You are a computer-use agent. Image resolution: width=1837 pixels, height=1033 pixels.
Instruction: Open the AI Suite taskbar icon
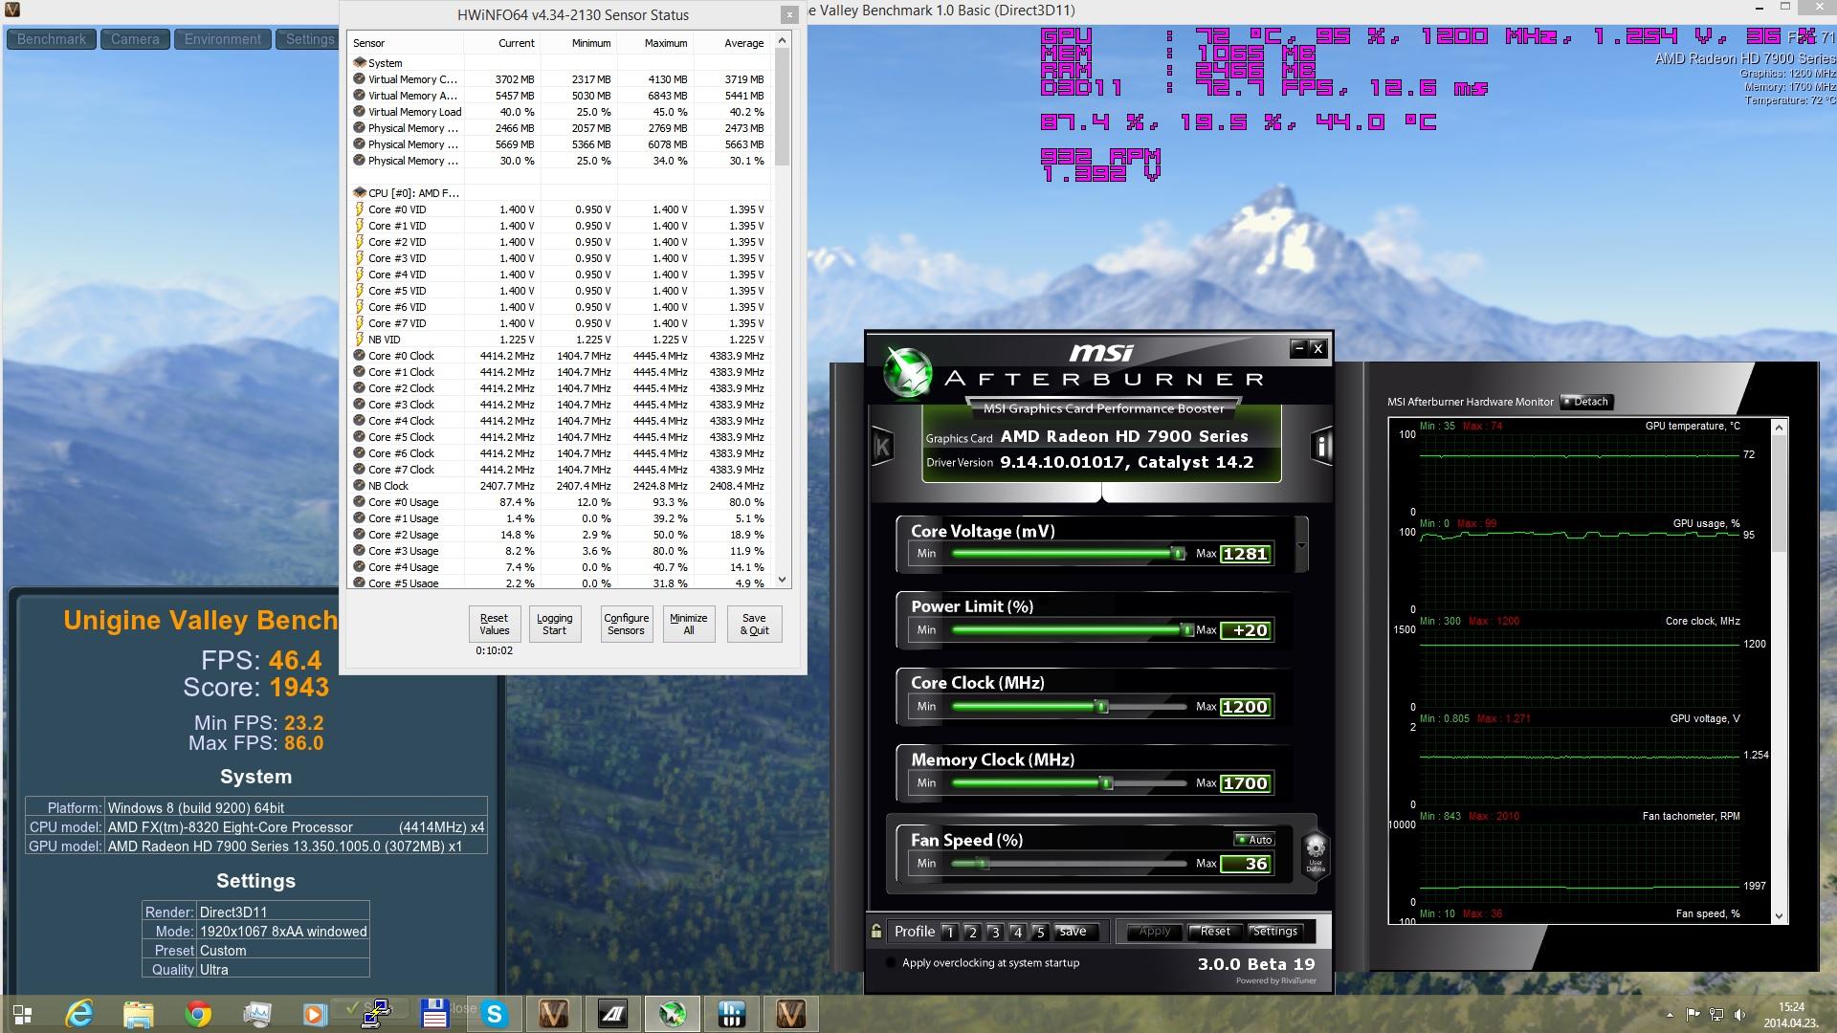[x=613, y=1014]
